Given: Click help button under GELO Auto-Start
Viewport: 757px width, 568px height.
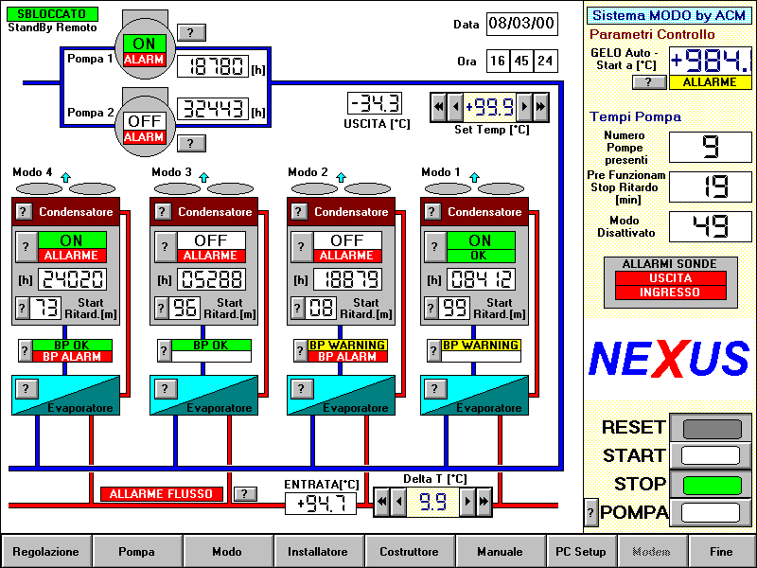Looking at the screenshot, I should point(649,82).
